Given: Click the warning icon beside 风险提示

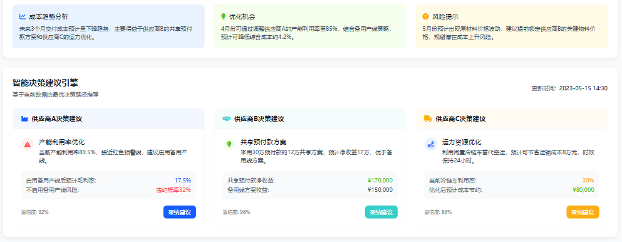Looking at the screenshot, I should click(x=426, y=17).
